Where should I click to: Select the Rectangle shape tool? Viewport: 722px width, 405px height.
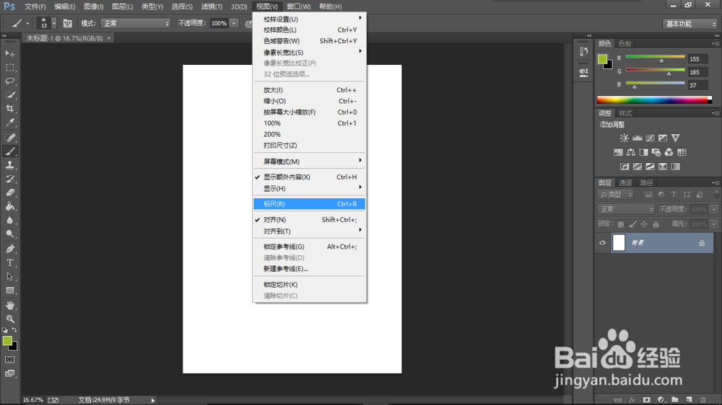(9, 290)
